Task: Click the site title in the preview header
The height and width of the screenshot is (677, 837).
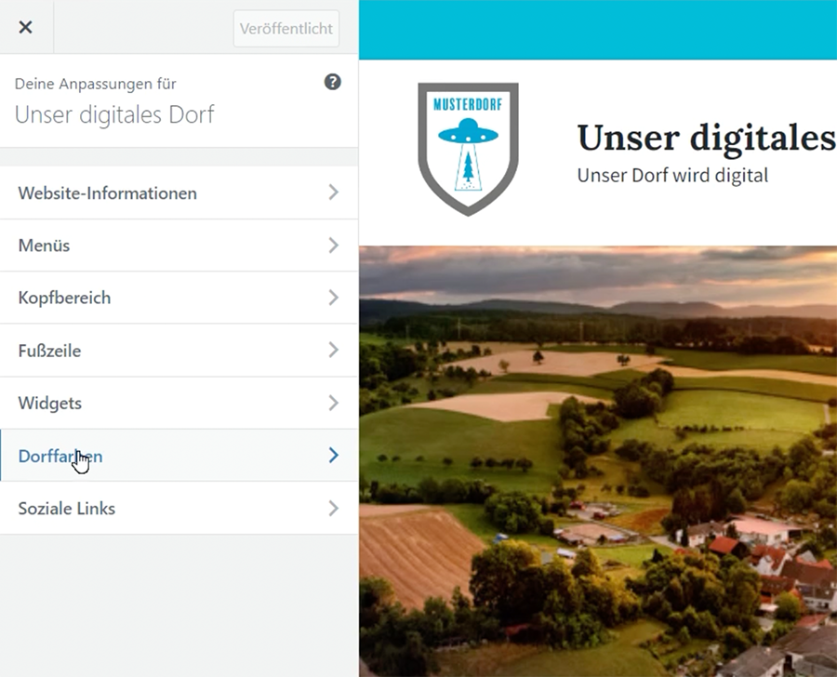Action: coord(705,138)
